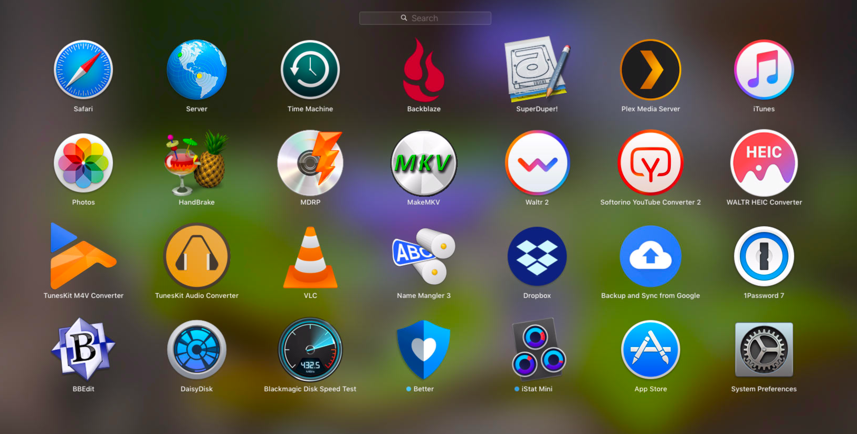
Task: Open Time Machine app icon
Action: tap(310, 70)
